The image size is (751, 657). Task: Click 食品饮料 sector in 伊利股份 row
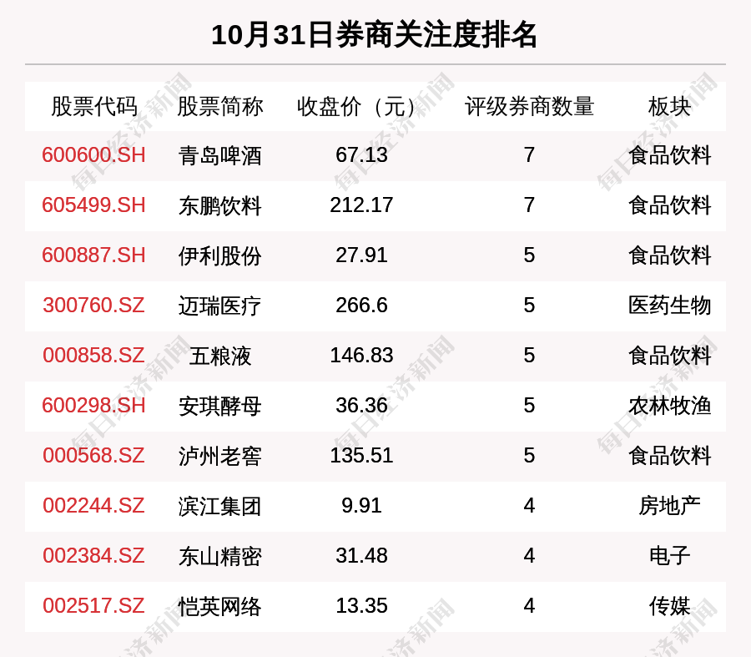tap(669, 255)
